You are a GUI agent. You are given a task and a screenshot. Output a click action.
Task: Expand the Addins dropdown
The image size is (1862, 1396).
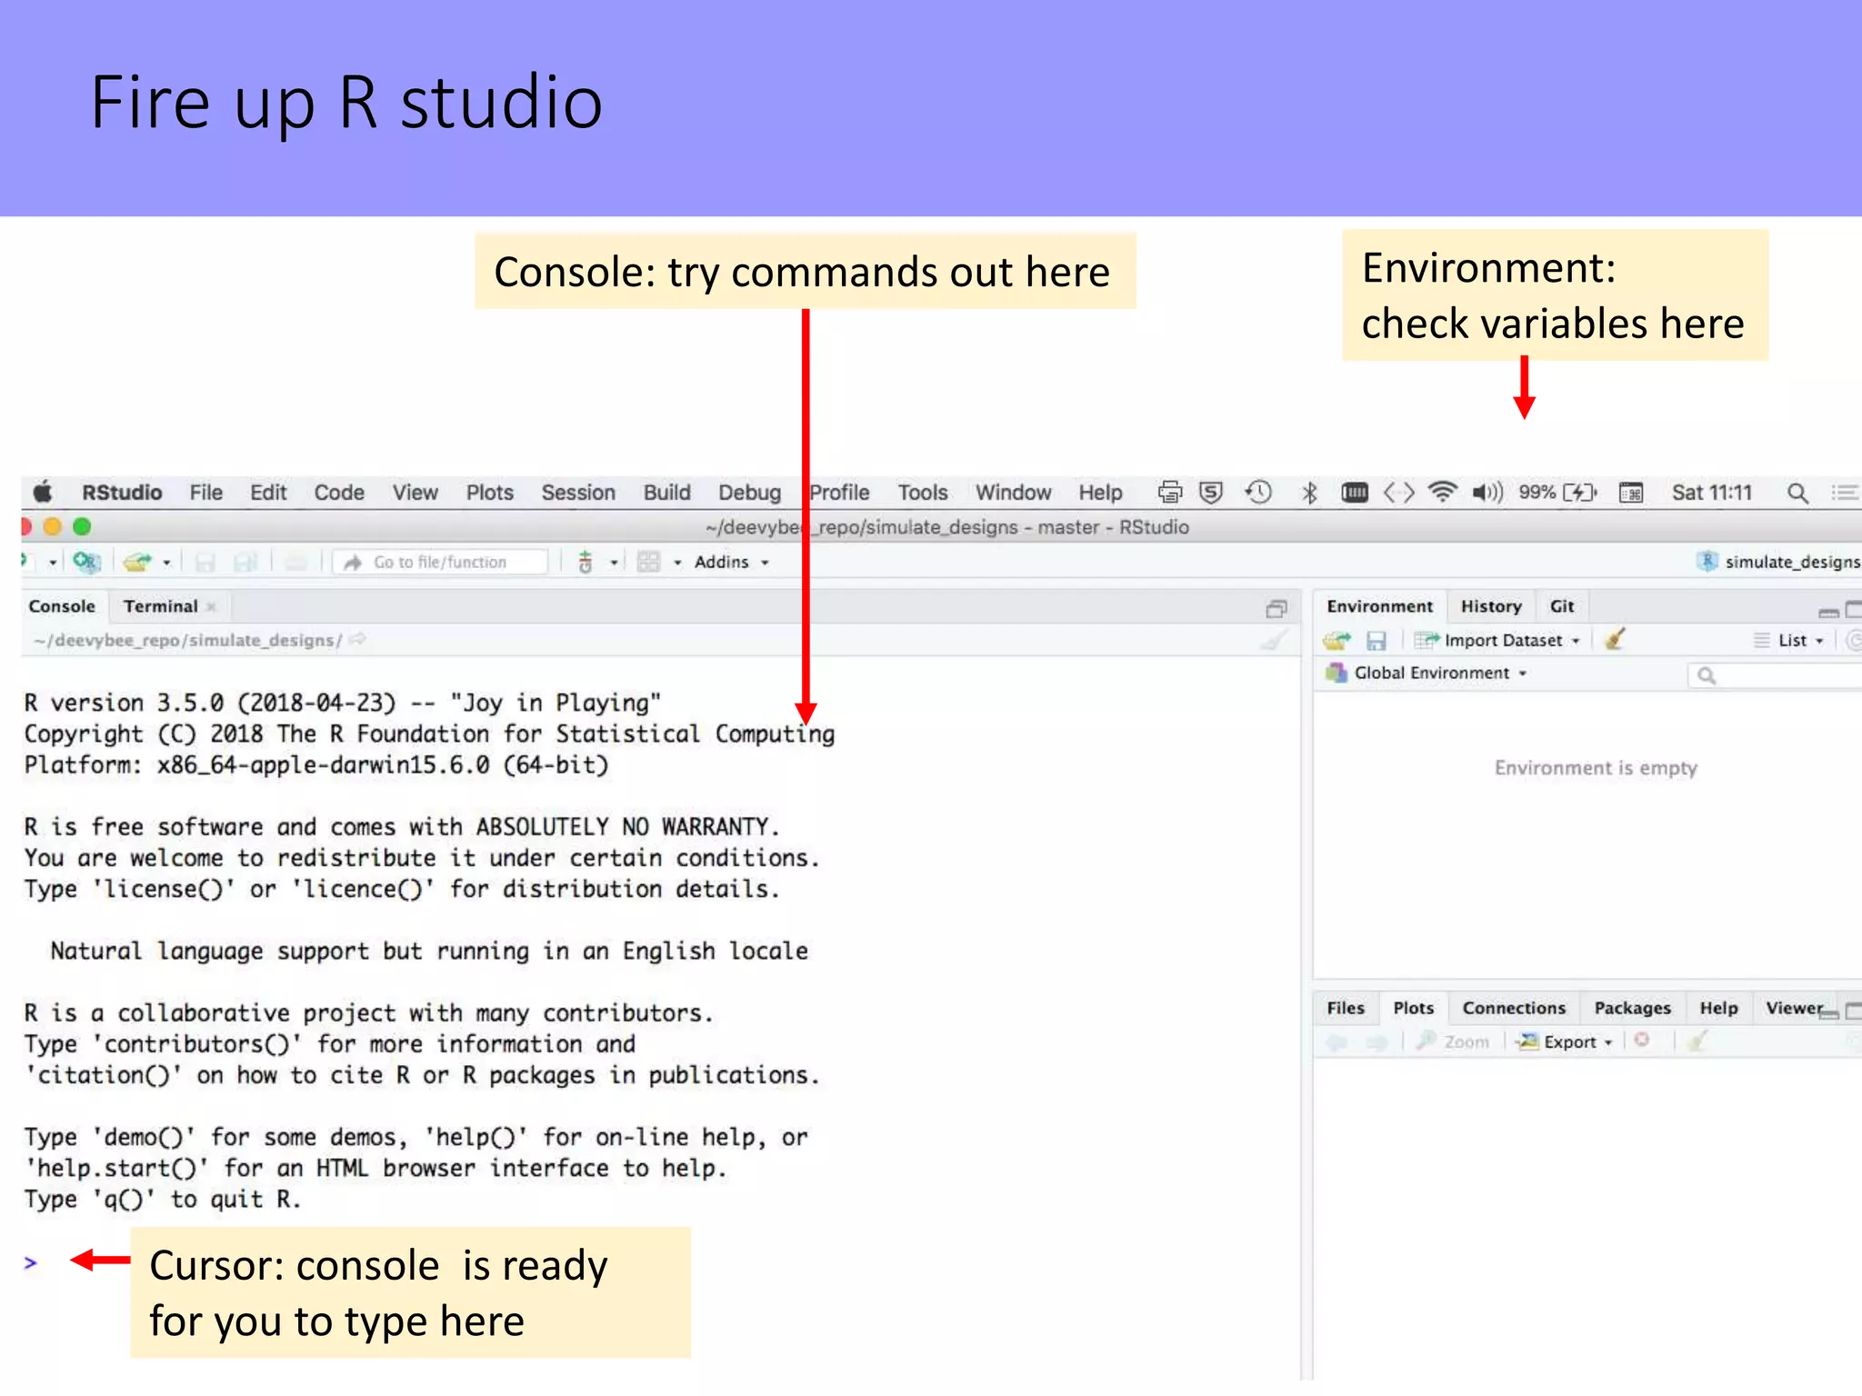click(x=732, y=563)
